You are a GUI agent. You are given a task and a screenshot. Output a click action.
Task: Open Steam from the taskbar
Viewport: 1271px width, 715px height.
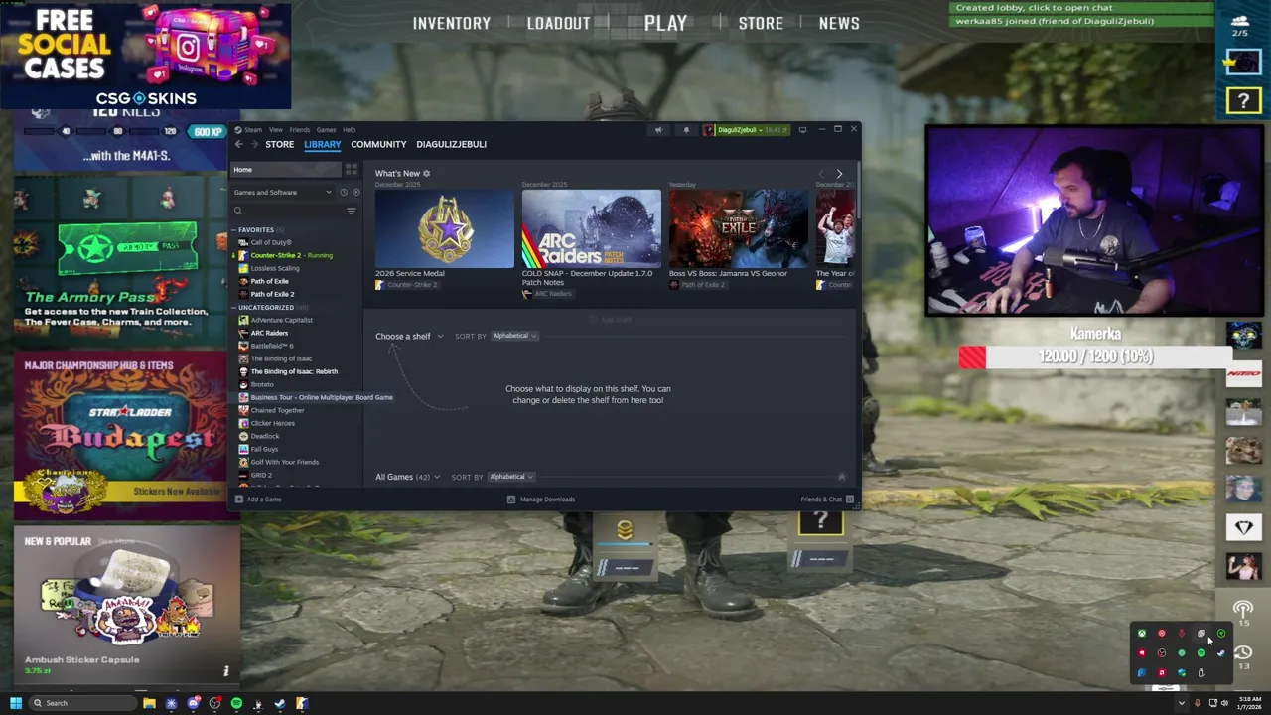point(280,703)
